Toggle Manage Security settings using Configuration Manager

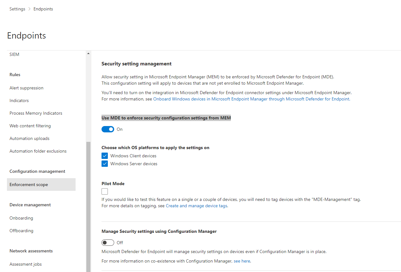tap(108, 243)
